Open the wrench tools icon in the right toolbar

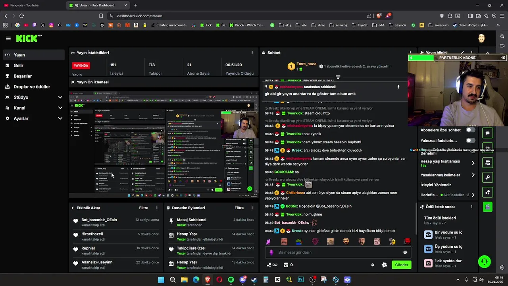pyautogui.click(x=488, y=177)
